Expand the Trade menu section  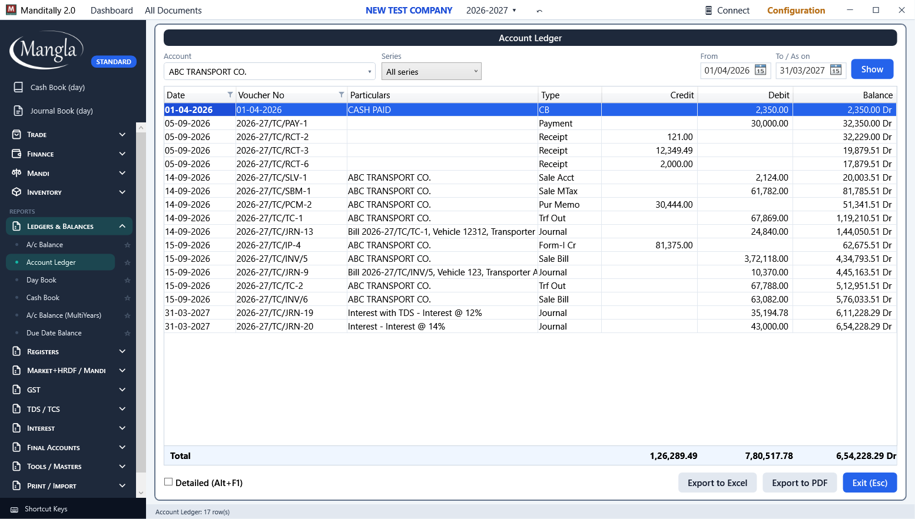pyautogui.click(x=69, y=135)
